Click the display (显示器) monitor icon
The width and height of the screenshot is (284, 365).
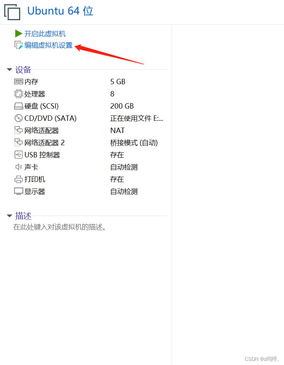click(x=19, y=191)
